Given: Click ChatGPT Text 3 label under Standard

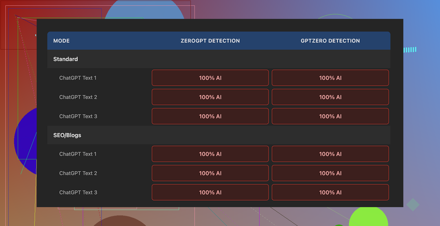Looking at the screenshot, I should [78, 116].
